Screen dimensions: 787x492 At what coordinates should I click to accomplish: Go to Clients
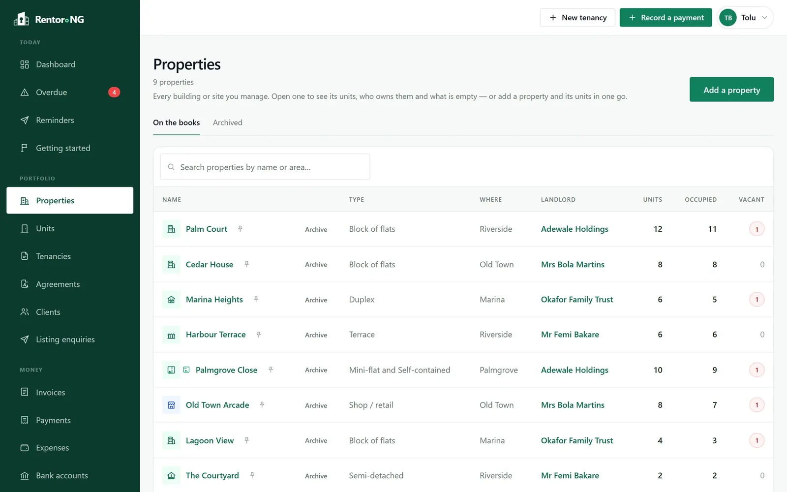pyautogui.click(x=70, y=312)
